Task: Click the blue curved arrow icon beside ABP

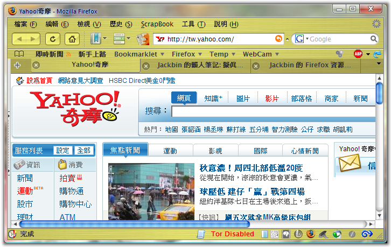Action: (x=378, y=54)
